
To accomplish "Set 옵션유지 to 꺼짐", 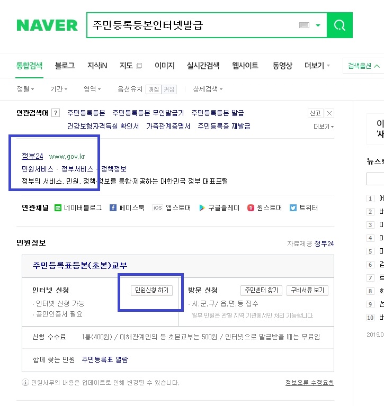I will [x=154, y=89].
